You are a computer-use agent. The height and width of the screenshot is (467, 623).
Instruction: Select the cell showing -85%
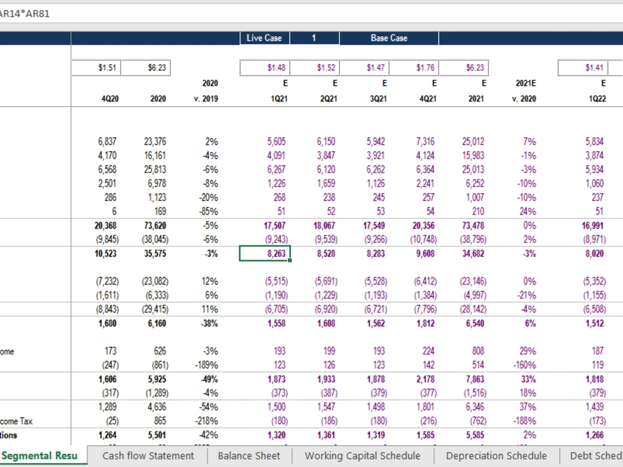pyautogui.click(x=207, y=212)
